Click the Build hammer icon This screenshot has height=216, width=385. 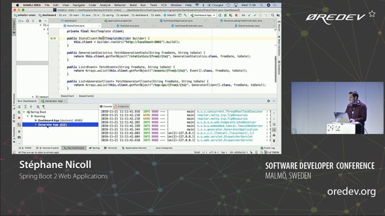coord(185,15)
